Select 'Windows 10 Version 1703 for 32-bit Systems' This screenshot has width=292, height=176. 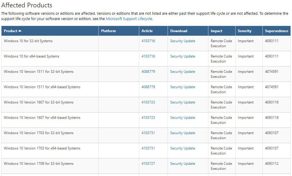(x=38, y=133)
